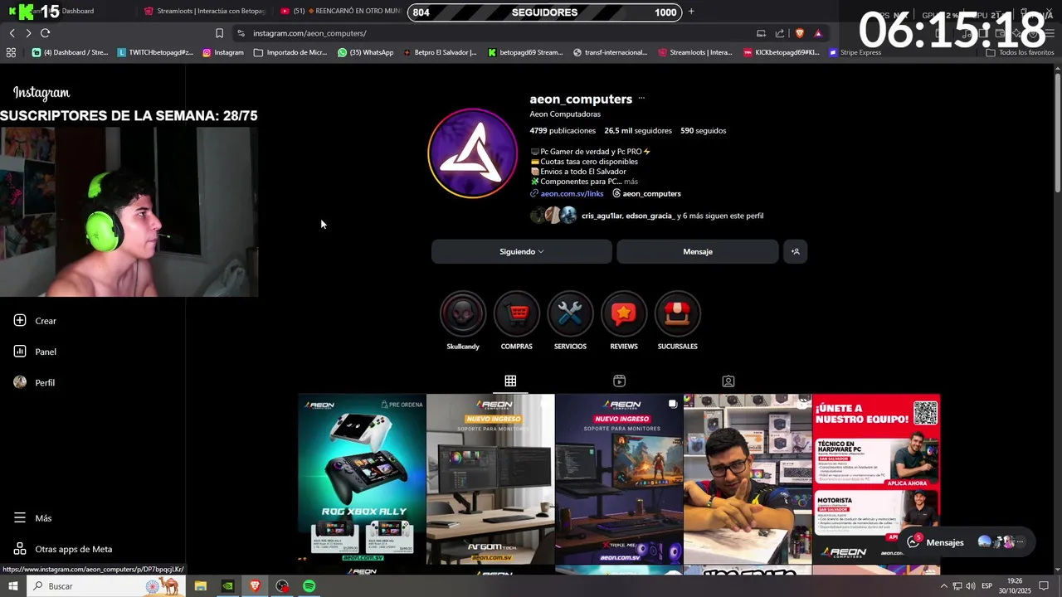Open the Únete a nuestro equipo post
1062x597 pixels.
(x=876, y=479)
